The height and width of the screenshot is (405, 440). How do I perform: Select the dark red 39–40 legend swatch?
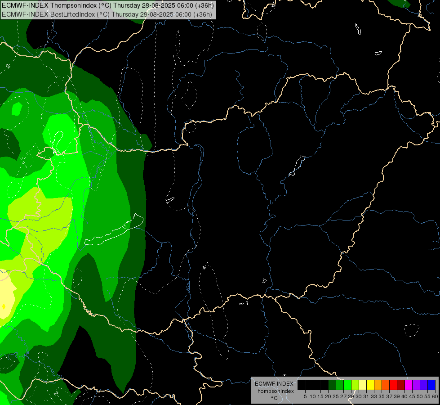[401, 385]
